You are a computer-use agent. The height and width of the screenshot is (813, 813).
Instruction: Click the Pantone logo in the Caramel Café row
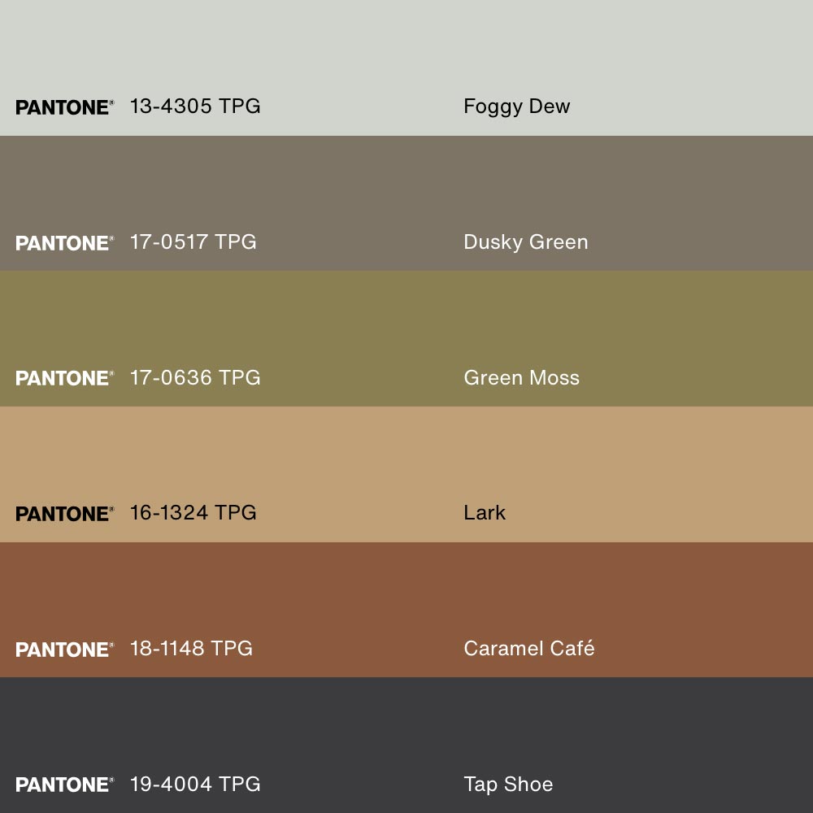[x=64, y=650]
